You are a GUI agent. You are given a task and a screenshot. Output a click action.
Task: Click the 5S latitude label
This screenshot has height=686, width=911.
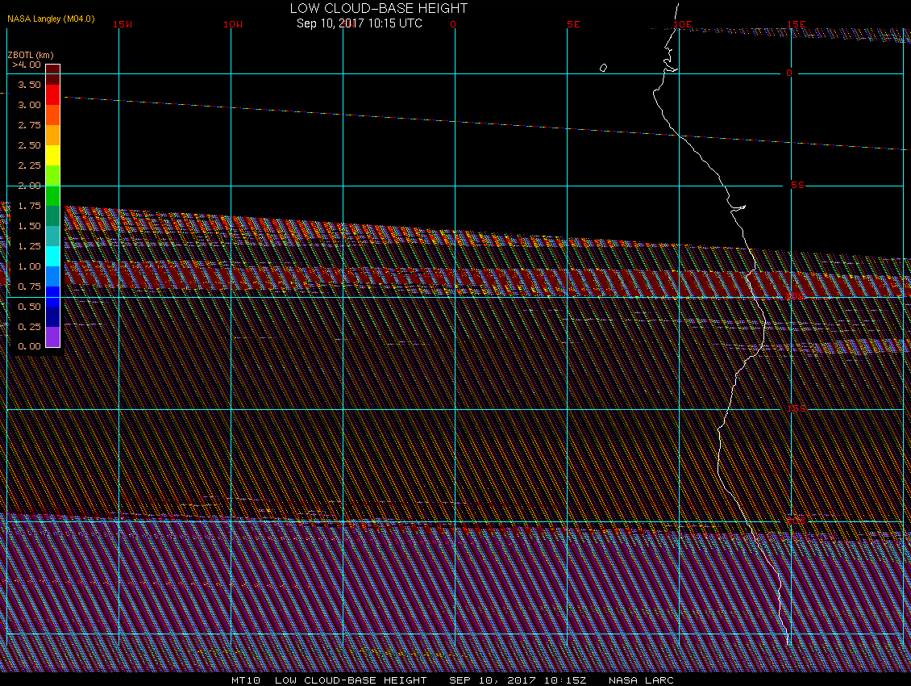point(797,185)
